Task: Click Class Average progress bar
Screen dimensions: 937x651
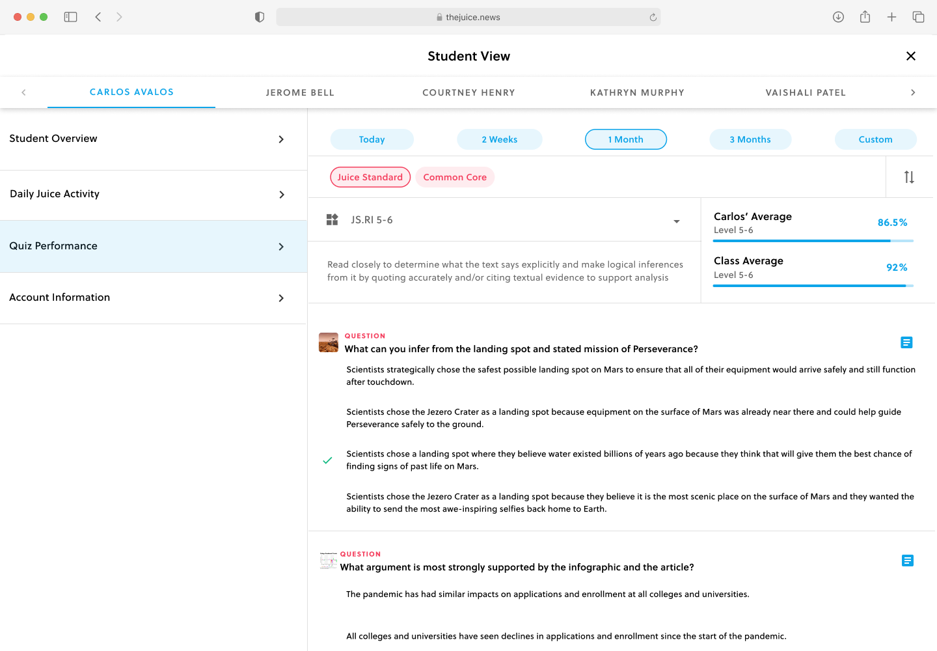Action: 813,286
